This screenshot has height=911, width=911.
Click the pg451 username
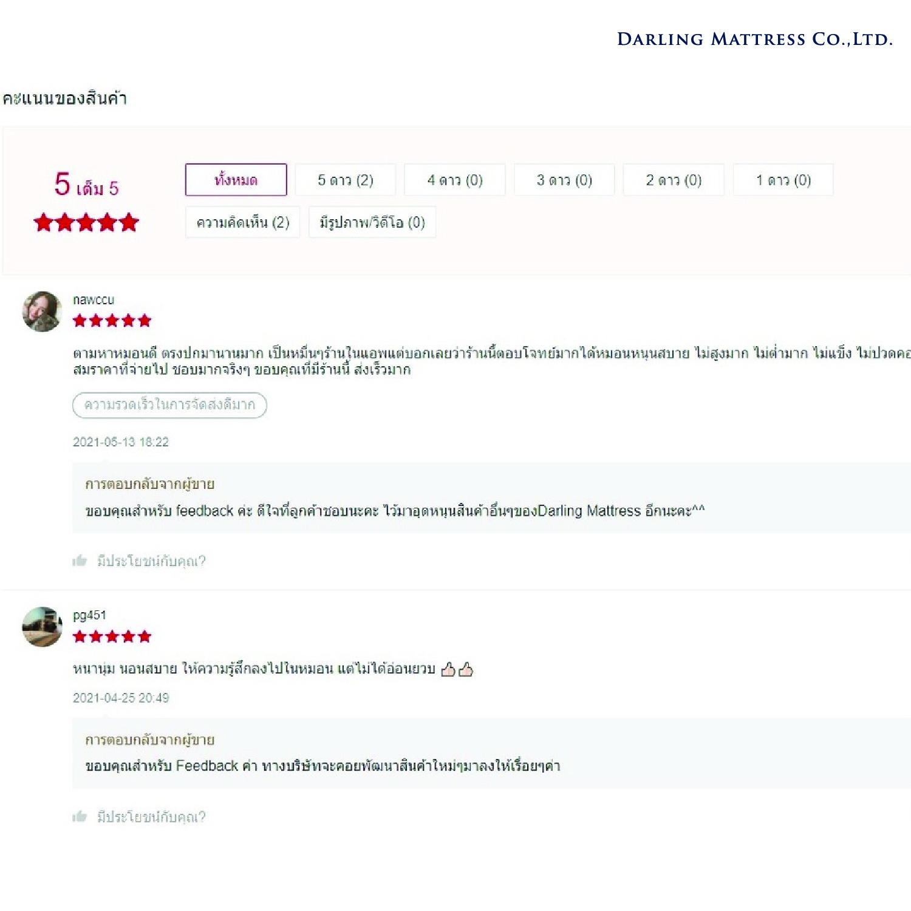tap(89, 615)
